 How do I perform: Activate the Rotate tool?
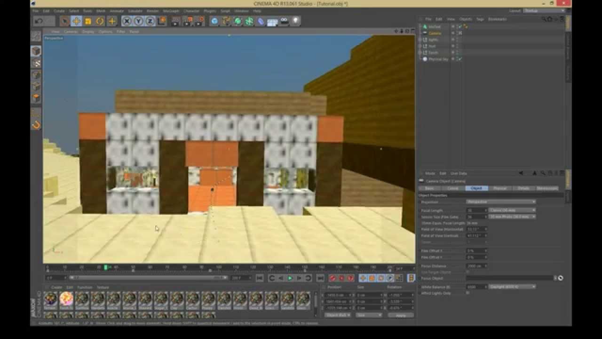tap(100, 21)
